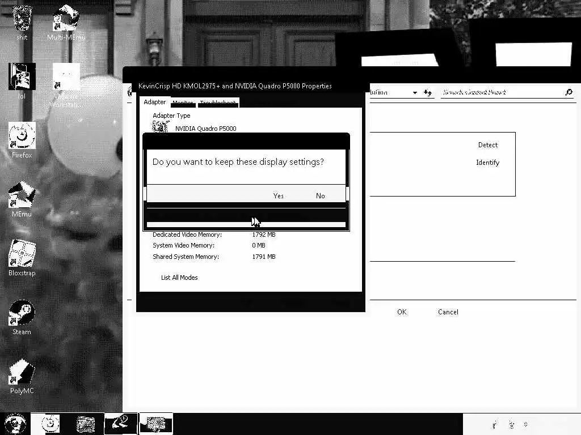Select the Firefox desktop shortcut
This screenshot has height=435, width=581.
click(22, 140)
